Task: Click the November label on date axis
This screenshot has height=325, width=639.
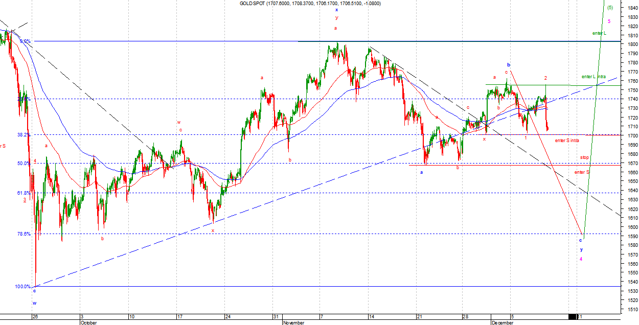Action: [x=293, y=322]
